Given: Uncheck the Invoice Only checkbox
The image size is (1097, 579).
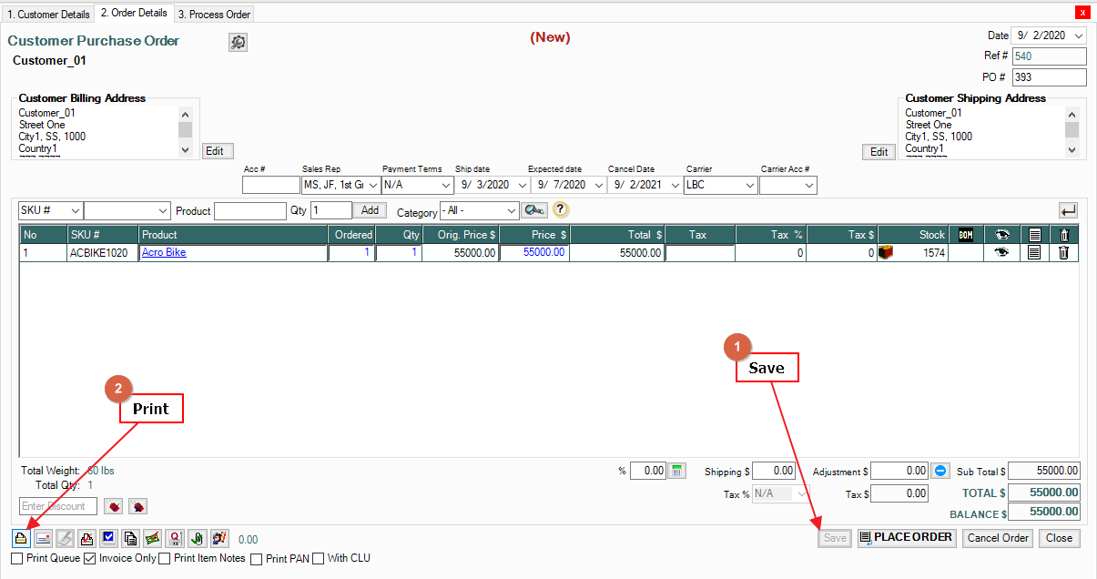Looking at the screenshot, I should pyautogui.click(x=90, y=558).
